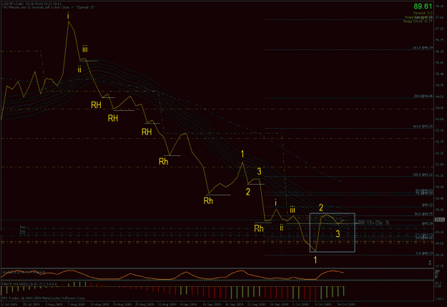Select the Spread: 3.0 label

click(423, 13)
